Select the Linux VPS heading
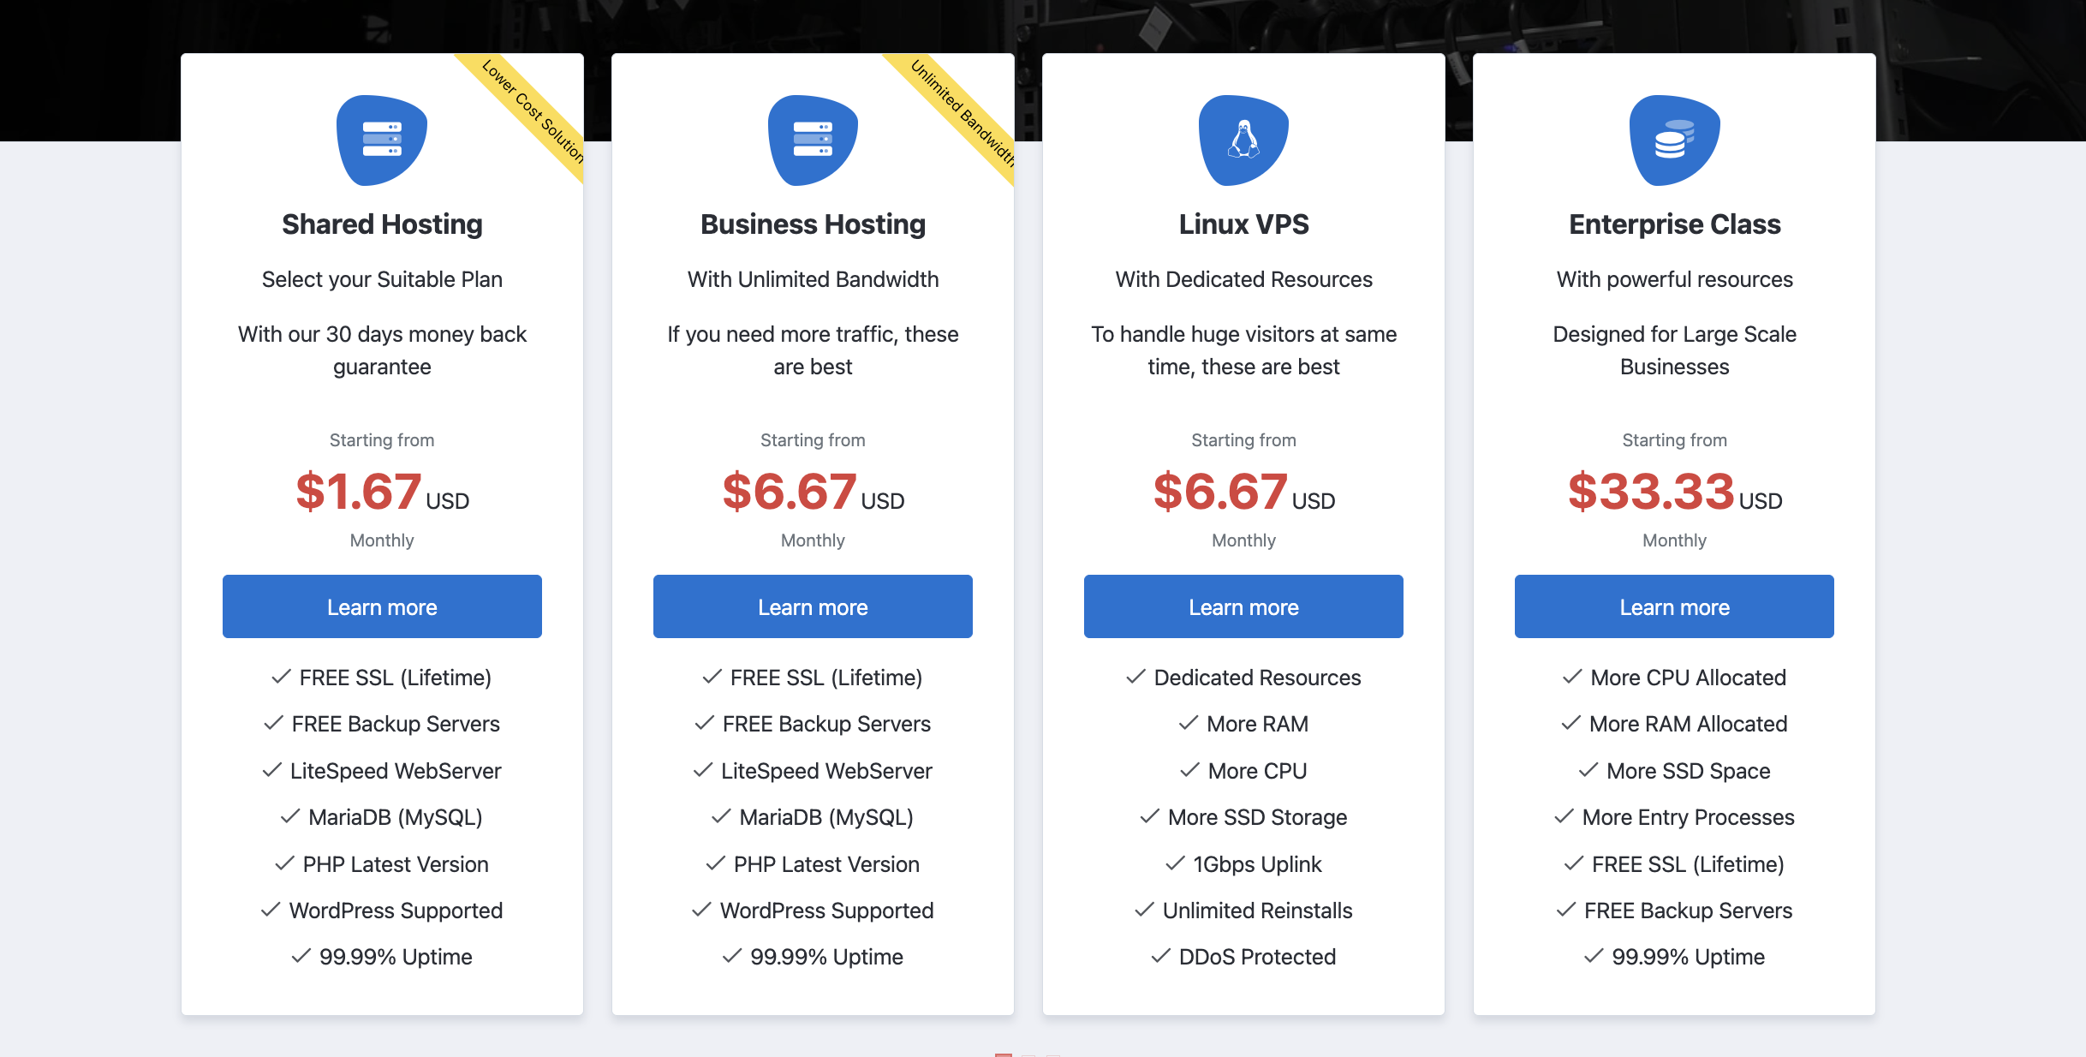The width and height of the screenshot is (2086, 1057). (x=1243, y=224)
